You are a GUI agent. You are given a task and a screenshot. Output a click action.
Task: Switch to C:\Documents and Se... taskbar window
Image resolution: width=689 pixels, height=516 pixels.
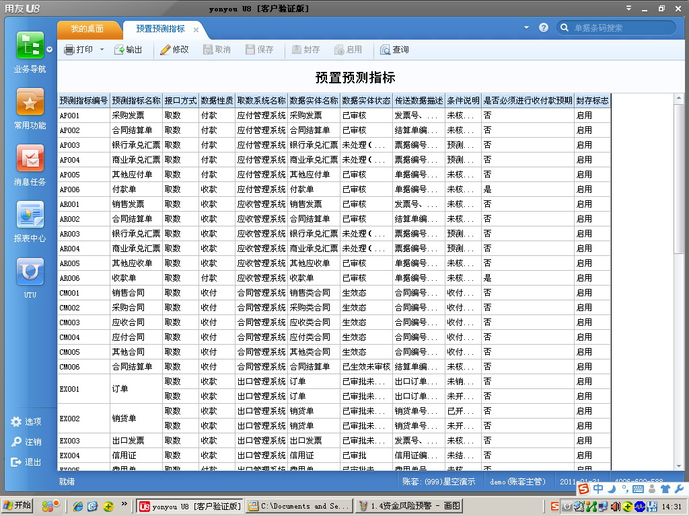299,507
